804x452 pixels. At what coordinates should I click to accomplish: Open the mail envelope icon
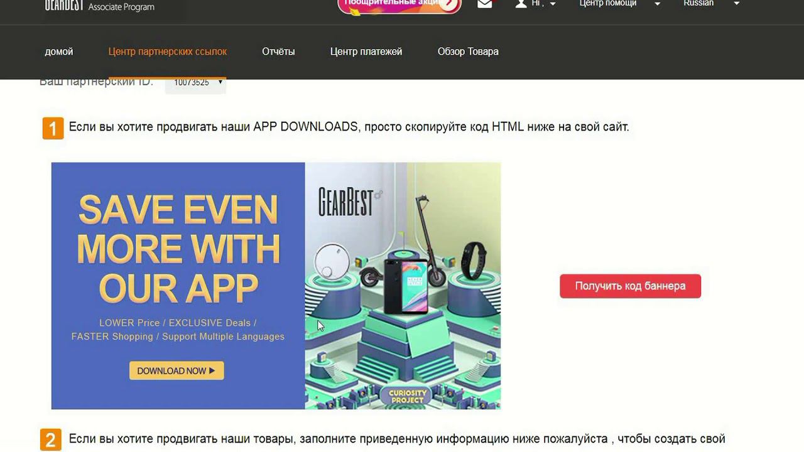(x=484, y=4)
